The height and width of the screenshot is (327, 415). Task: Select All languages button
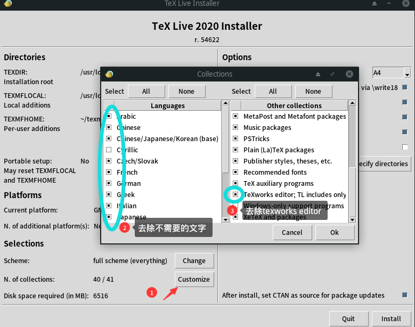click(147, 91)
